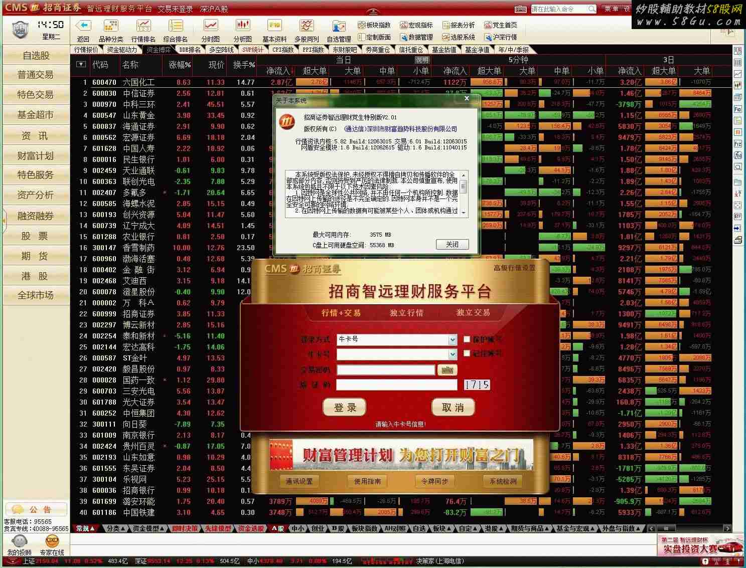
Task: Switch to 行情+交易 login tab
Action: (x=341, y=313)
